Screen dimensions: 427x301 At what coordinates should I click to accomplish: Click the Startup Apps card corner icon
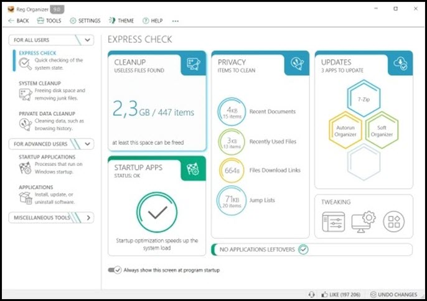(x=193, y=169)
